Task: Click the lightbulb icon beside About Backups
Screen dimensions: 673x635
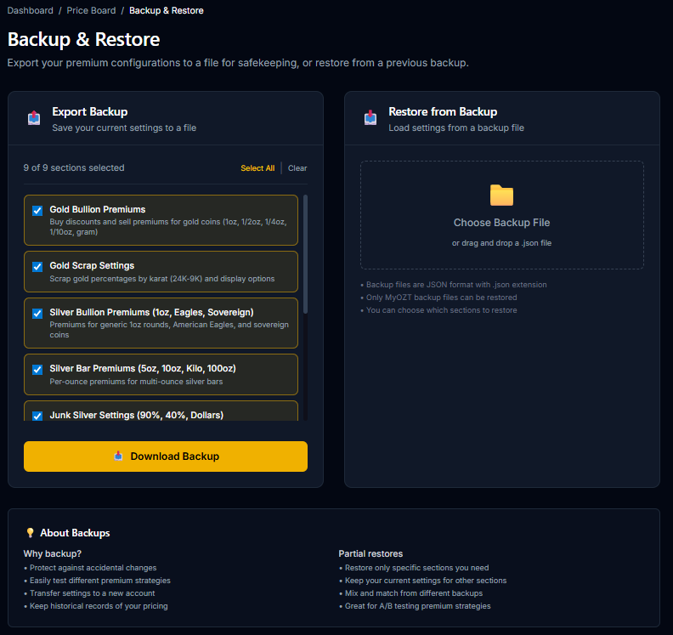Action: click(31, 533)
